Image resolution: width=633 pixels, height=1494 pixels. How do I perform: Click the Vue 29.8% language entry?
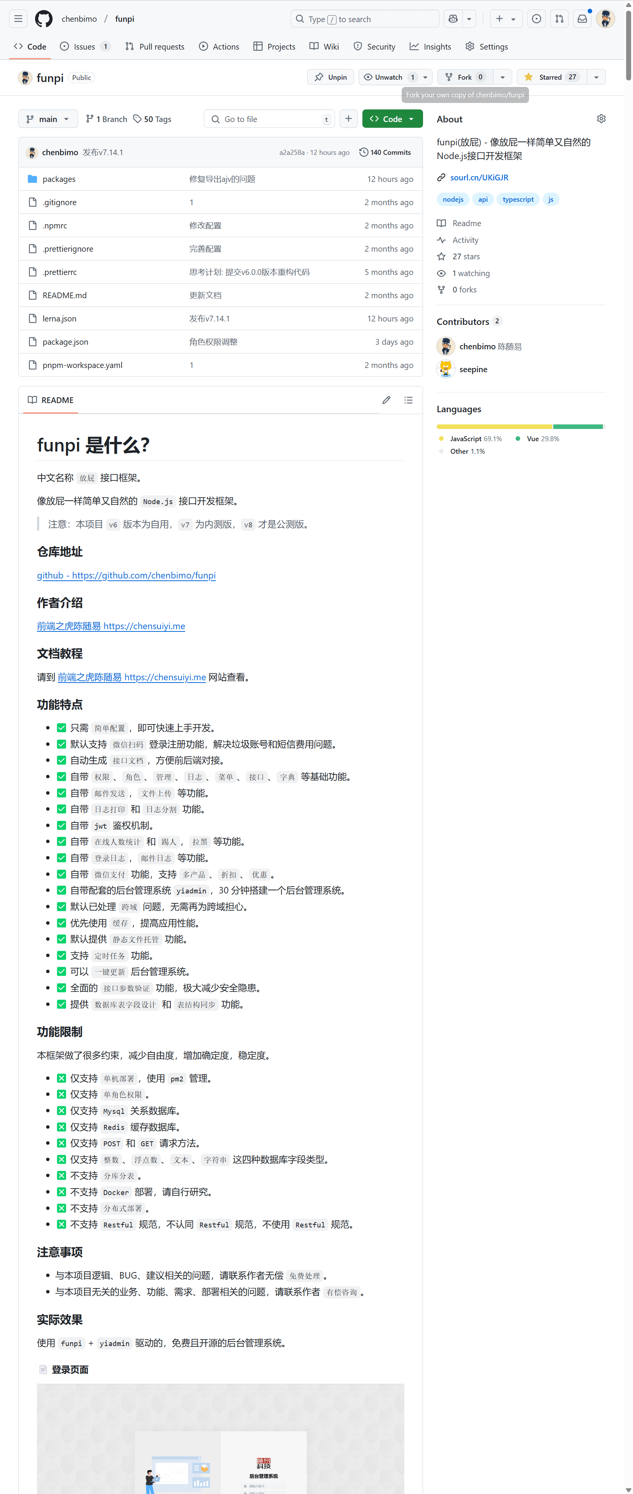tap(537, 439)
